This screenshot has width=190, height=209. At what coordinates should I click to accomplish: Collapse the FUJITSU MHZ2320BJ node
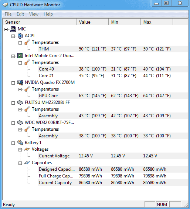pyautogui.click(x=13, y=103)
